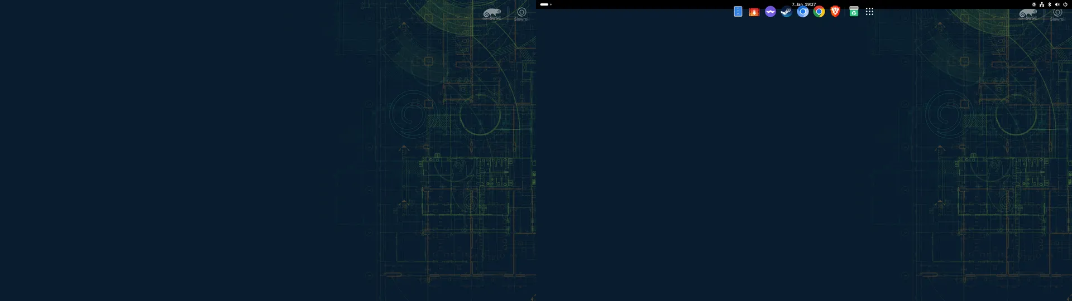Screen dimensions: 1072x301
Task: Open the blue Chromium browser
Action: tap(802, 12)
